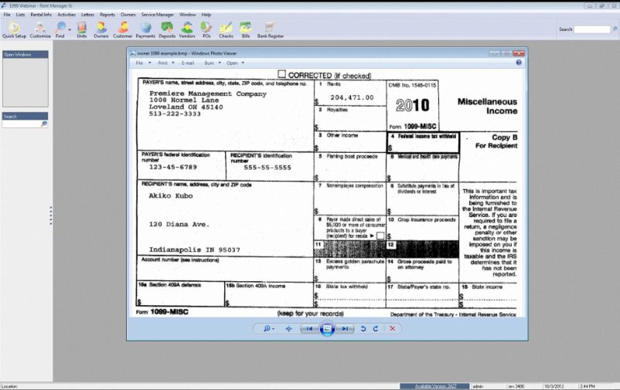Click the Photo Viewer help icon
The height and width of the screenshot is (390, 620).
519,63
